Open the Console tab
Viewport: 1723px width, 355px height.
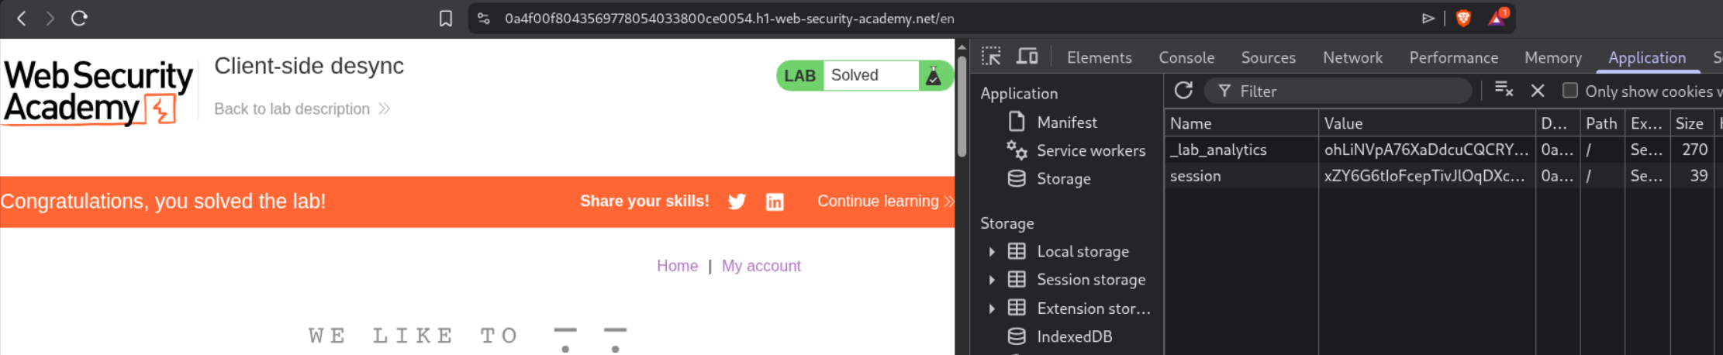[x=1186, y=57]
